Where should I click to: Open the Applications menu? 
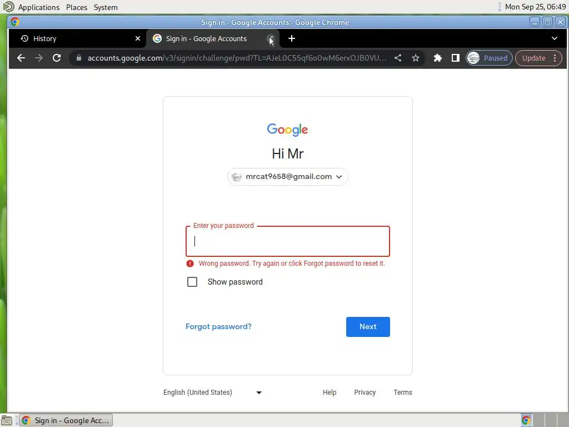[x=39, y=7]
